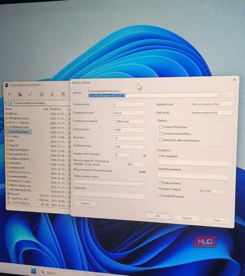Click the Move scissors toolbar icon
The image size is (245, 276).
tap(52, 94)
